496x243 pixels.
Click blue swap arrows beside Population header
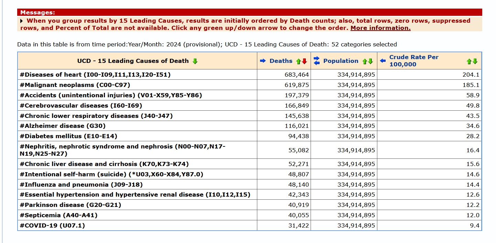coord(317,61)
